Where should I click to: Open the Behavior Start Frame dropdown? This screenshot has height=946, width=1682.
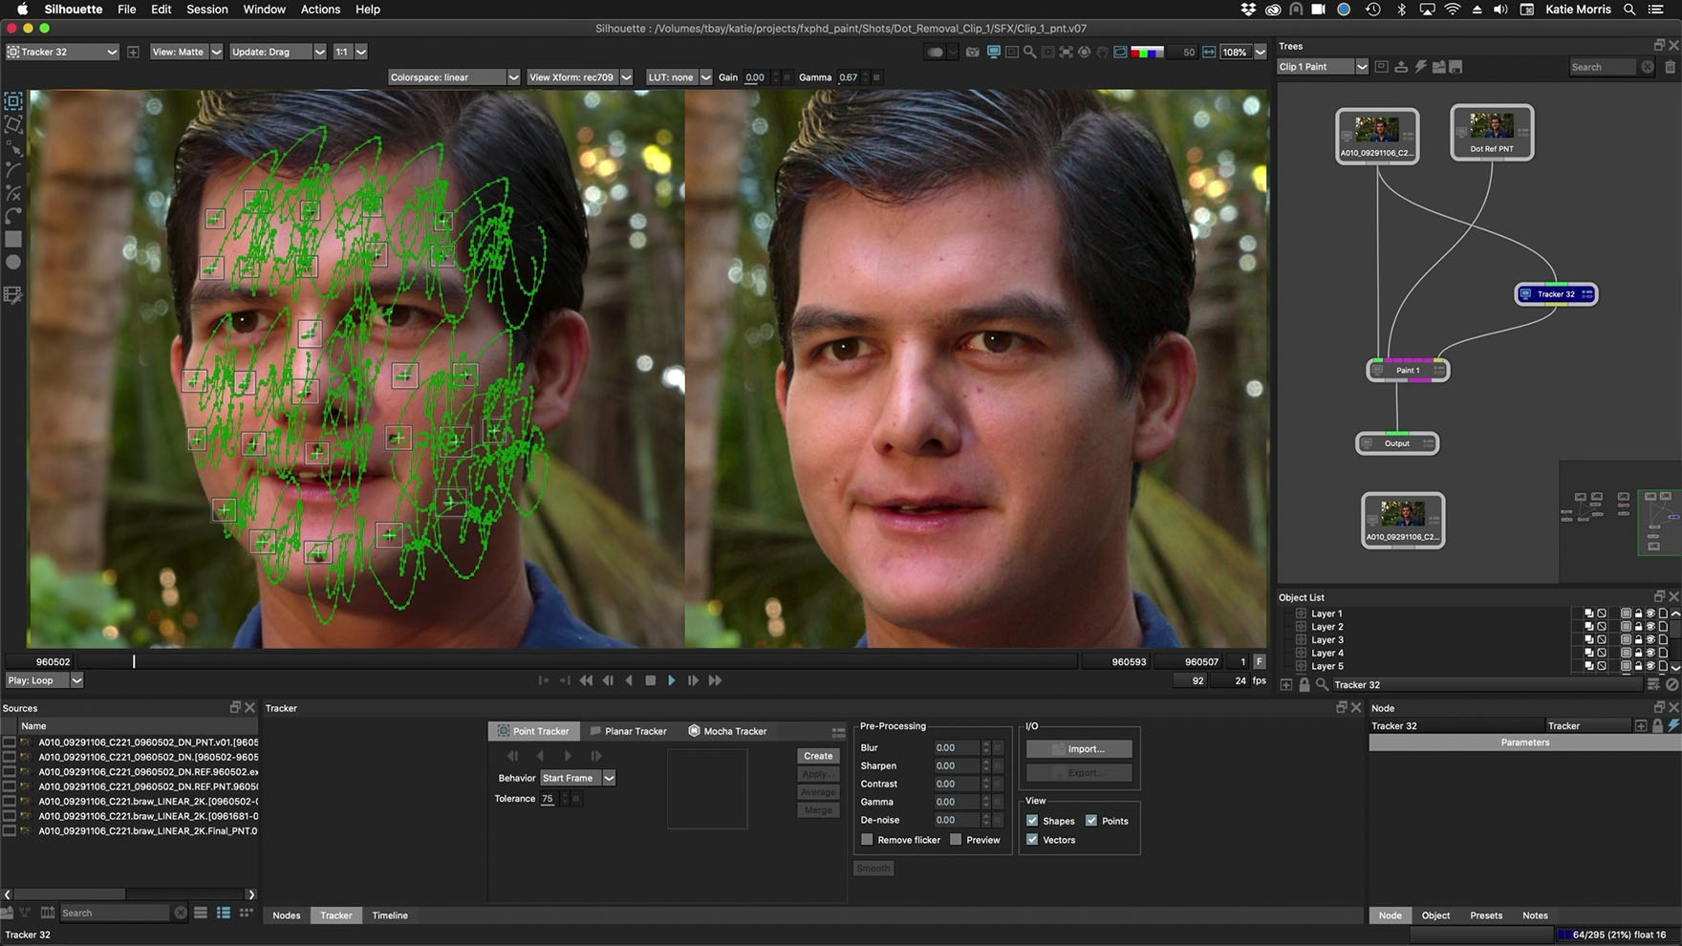point(578,778)
